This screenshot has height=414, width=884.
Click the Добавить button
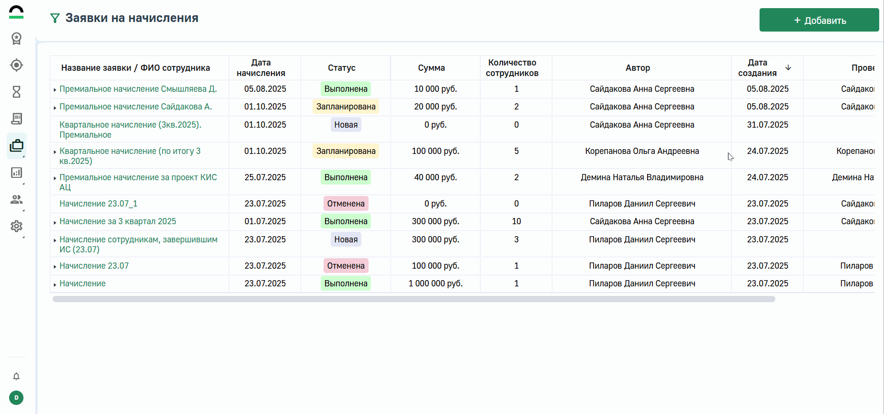819,20
